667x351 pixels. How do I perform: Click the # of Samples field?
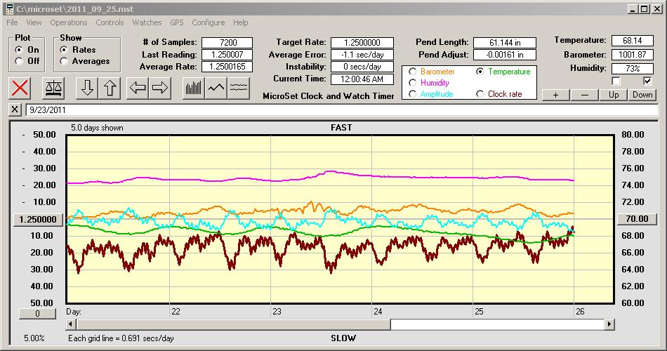(227, 43)
